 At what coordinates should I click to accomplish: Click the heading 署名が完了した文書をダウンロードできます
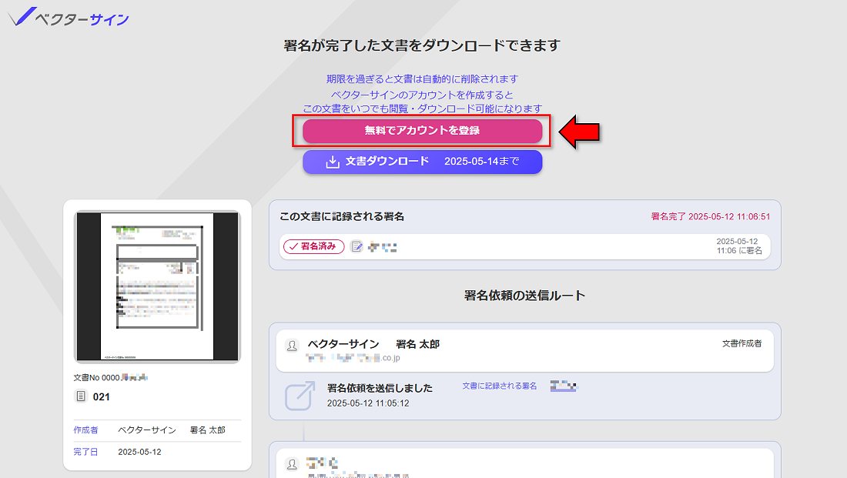[x=422, y=45]
